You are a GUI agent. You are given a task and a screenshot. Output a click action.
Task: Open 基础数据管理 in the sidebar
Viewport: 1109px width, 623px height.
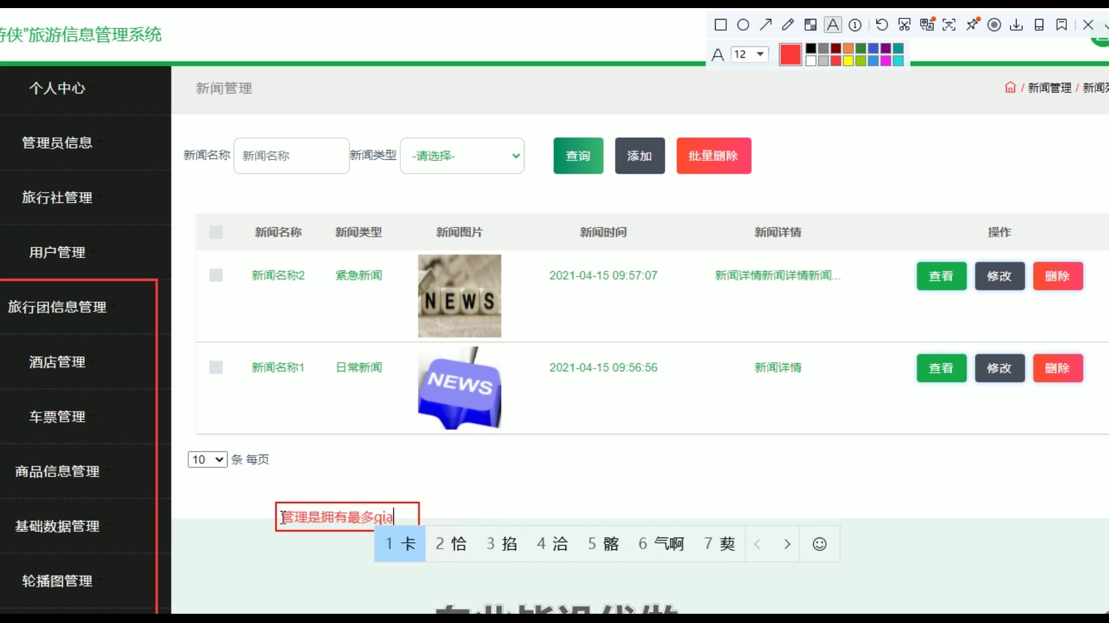tap(57, 526)
